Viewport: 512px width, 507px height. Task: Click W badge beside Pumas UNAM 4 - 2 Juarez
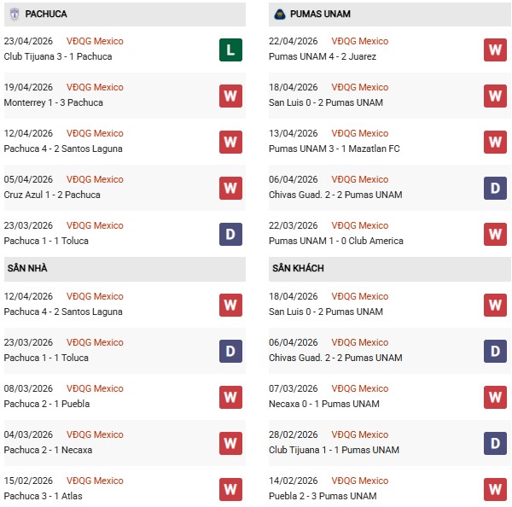tap(495, 50)
